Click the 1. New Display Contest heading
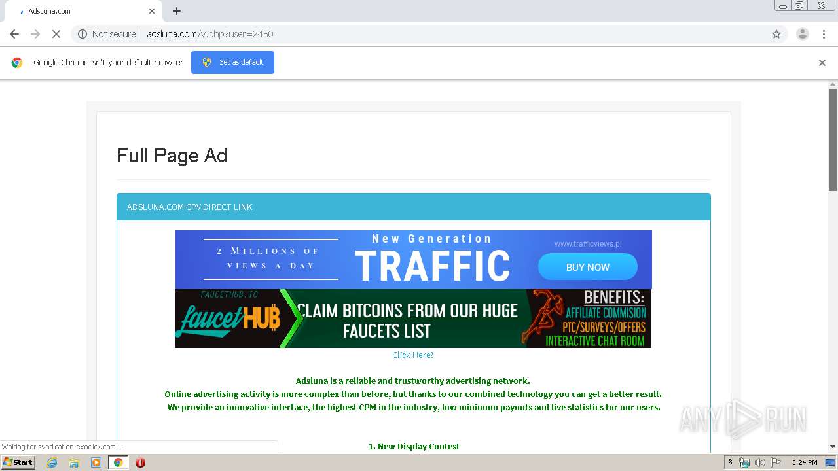 [x=414, y=446]
